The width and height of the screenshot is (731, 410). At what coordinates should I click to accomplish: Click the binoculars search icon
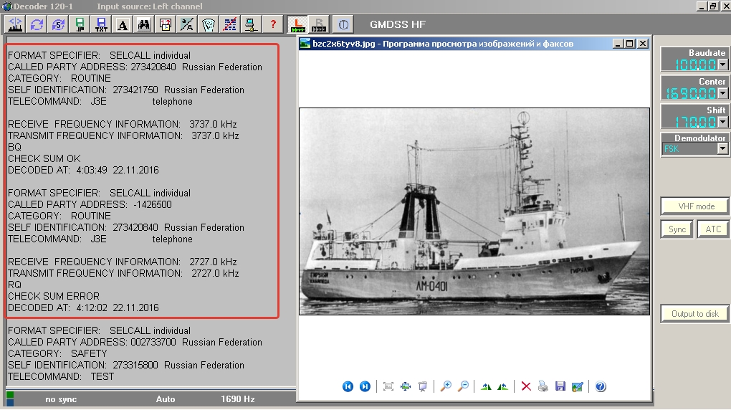(144, 24)
